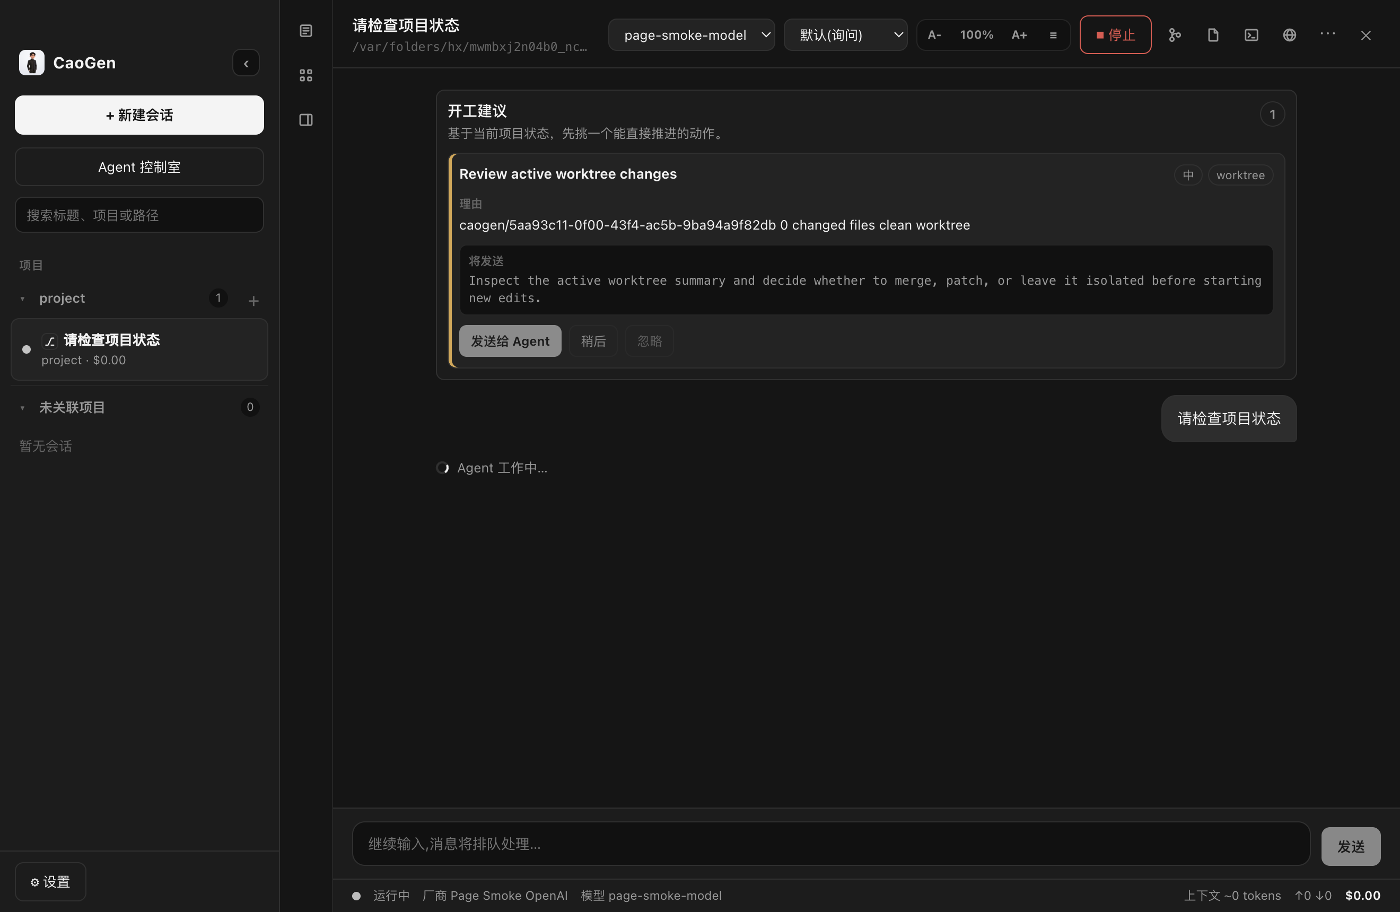Open the Agent 控制室 panel
1400x912 pixels.
point(139,167)
